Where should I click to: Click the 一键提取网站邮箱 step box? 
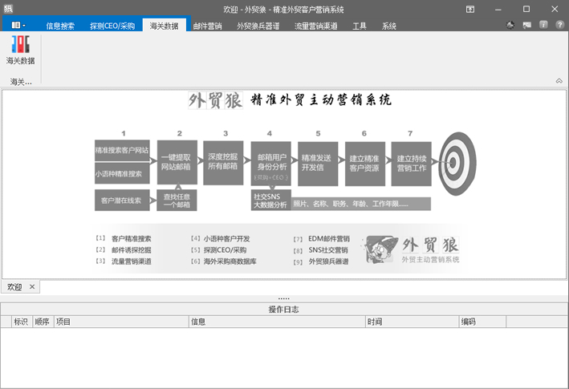point(177,162)
